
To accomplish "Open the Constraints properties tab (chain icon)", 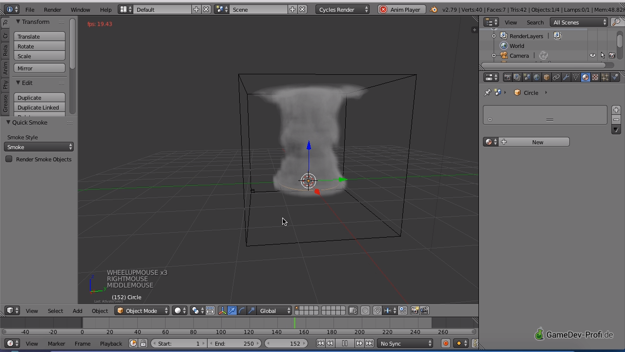I will point(556,77).
